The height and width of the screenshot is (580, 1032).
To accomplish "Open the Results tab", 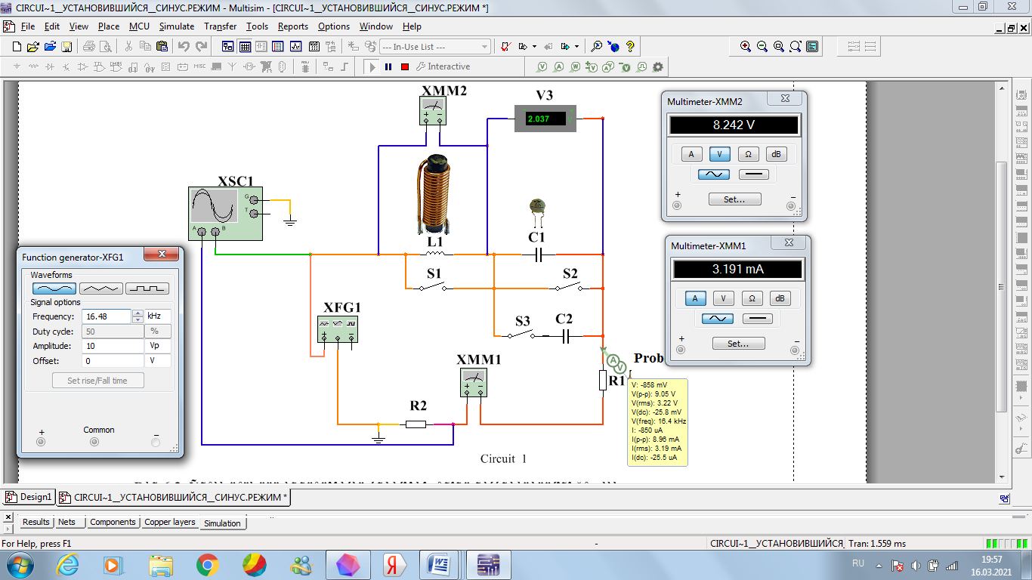I will (x=36, y=522).
